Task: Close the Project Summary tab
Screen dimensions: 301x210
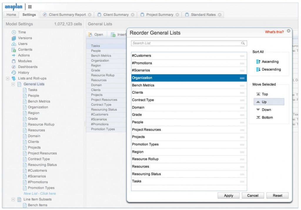Action: pyautogui.click(x=177, y=15)
